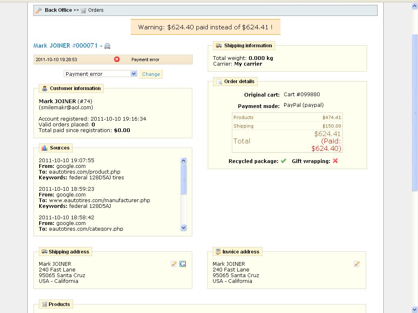Click Shipping amount $150.00

pos(331,126)
